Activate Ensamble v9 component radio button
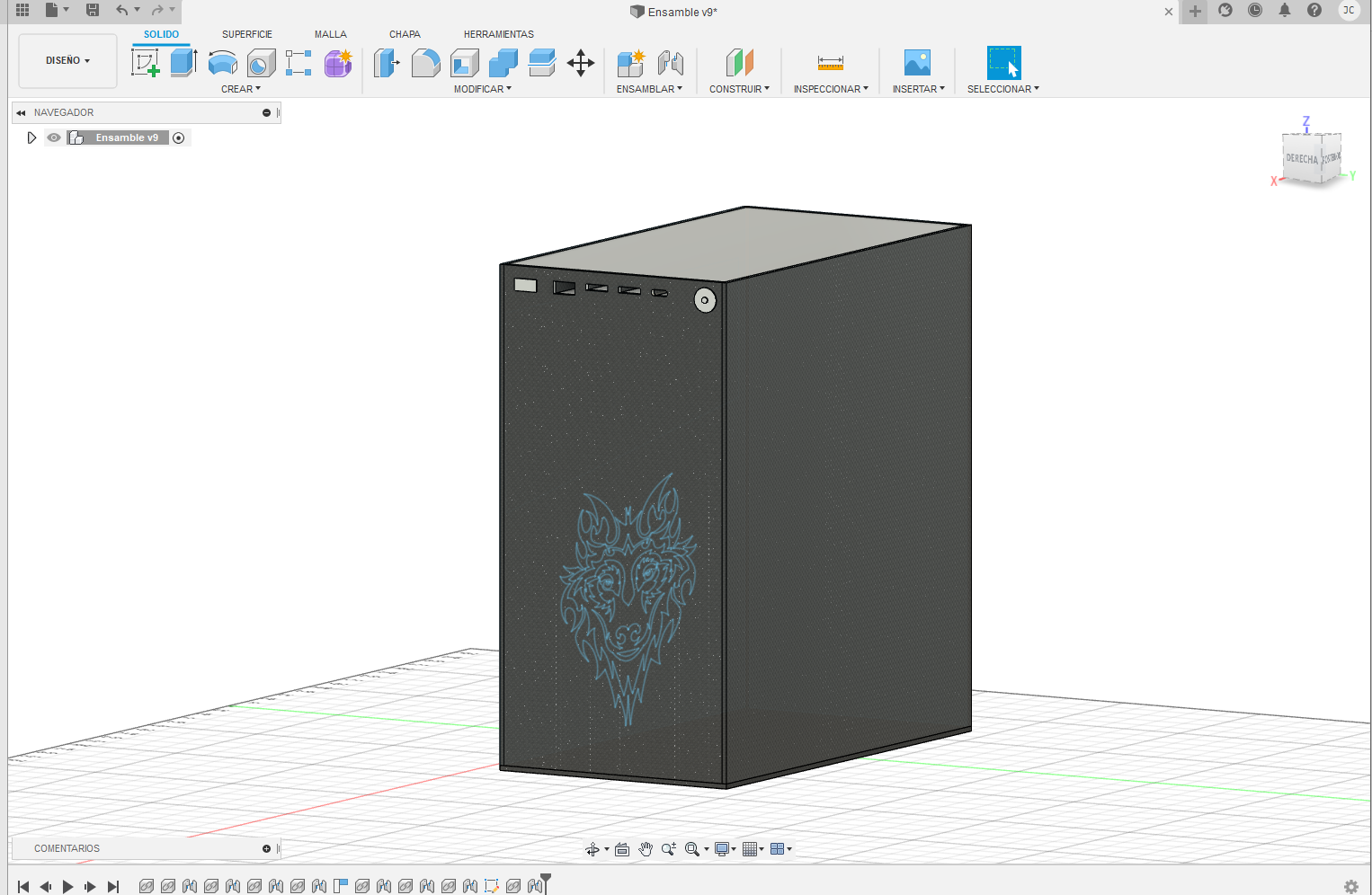The height and width of the screenshot is (895, 1372). [x=178, y=137]
